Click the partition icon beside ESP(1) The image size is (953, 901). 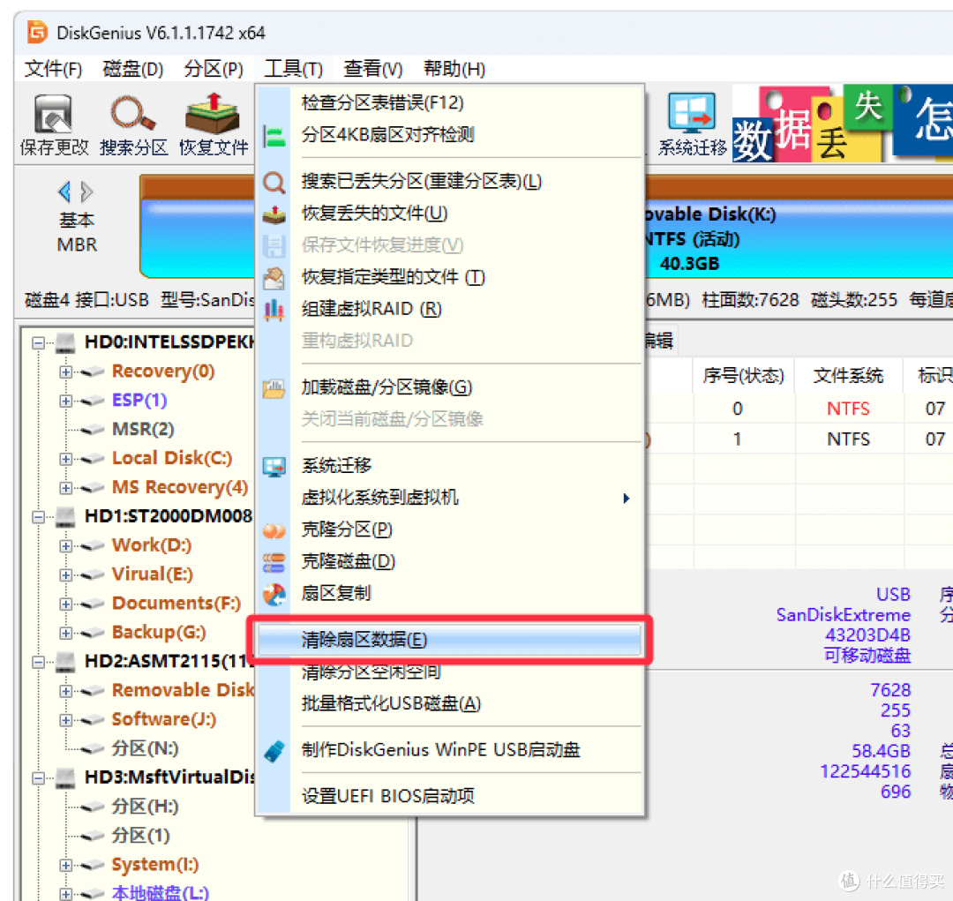pyautogui.click(x=93, y=402)
